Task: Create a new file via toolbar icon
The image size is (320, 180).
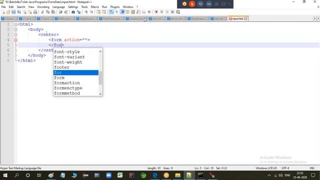Action: click(x=3, y=12)
